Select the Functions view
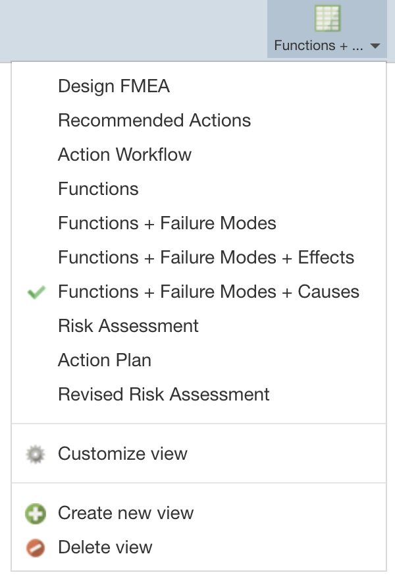This screenshot has height=581, width=395. [98, 188]
